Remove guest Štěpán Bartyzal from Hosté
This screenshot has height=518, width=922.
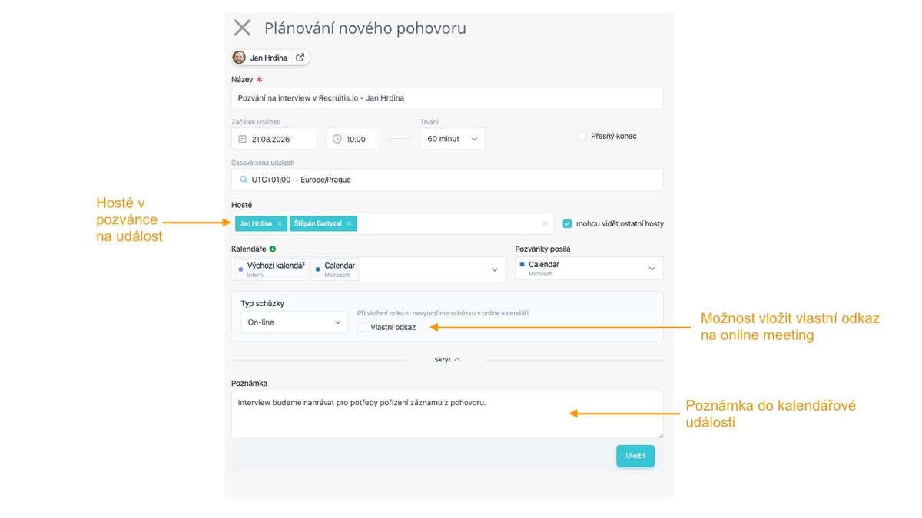[349, 224]
